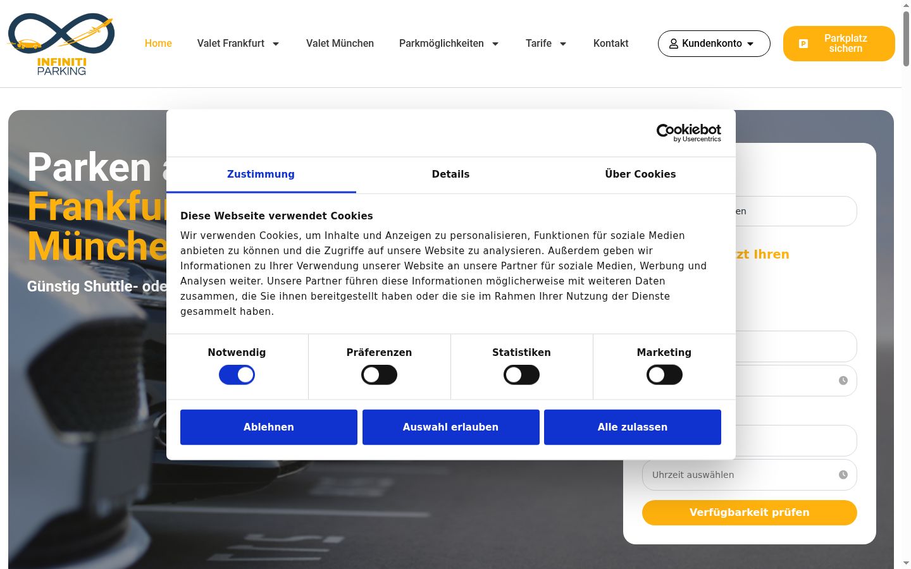Click the Alle zulassen button
Viewport: 911px width, 569px height.
pyautogui.click(x=633, y=427)
